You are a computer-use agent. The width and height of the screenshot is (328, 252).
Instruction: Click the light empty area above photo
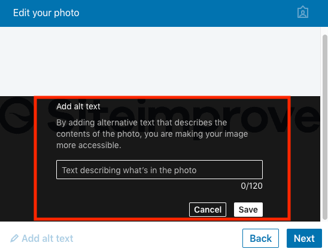160,62
